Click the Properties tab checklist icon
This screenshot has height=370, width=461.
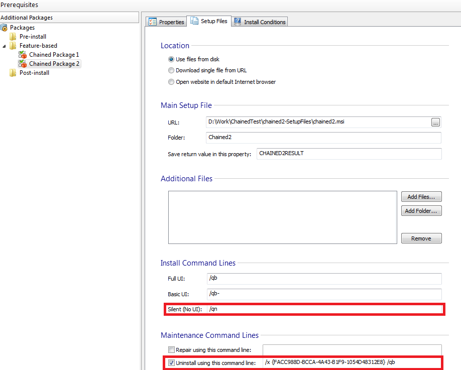point(153,22)
